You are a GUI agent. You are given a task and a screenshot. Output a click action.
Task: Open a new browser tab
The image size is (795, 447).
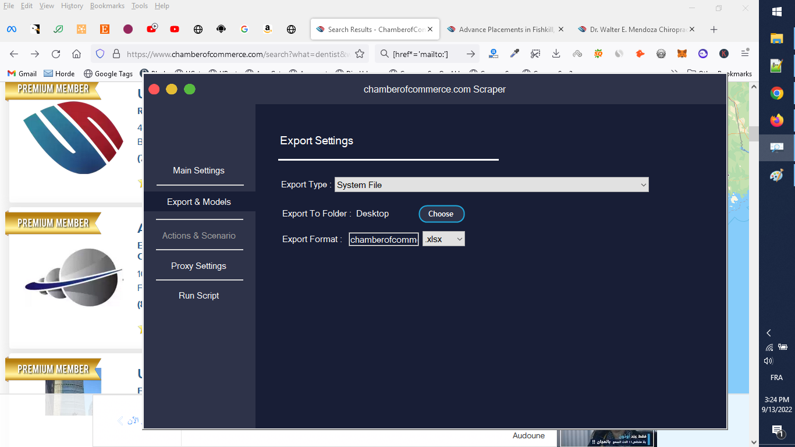pyautogui.click(x=714, y=30)
